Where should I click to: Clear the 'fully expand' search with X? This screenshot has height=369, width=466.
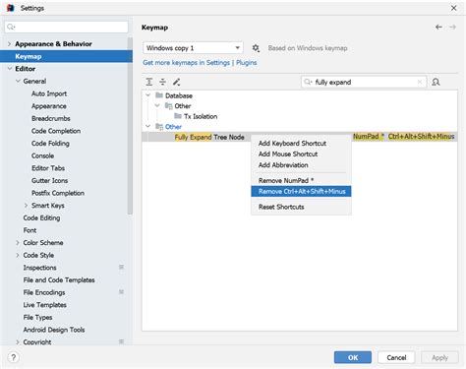click(x=420, y=82)
